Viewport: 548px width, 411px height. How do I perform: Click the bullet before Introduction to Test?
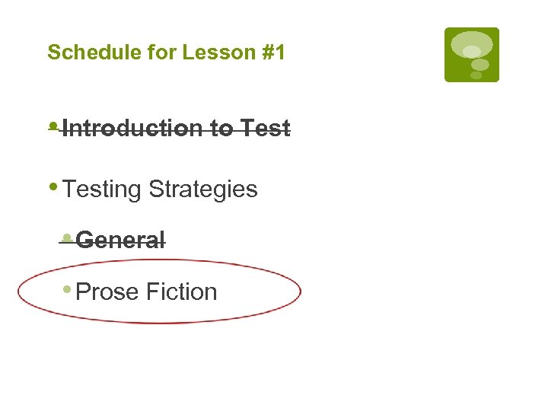(x=52, y=126)
